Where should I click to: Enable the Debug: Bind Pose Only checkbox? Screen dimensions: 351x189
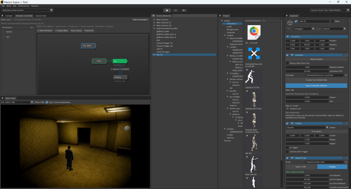click(287, 63)
